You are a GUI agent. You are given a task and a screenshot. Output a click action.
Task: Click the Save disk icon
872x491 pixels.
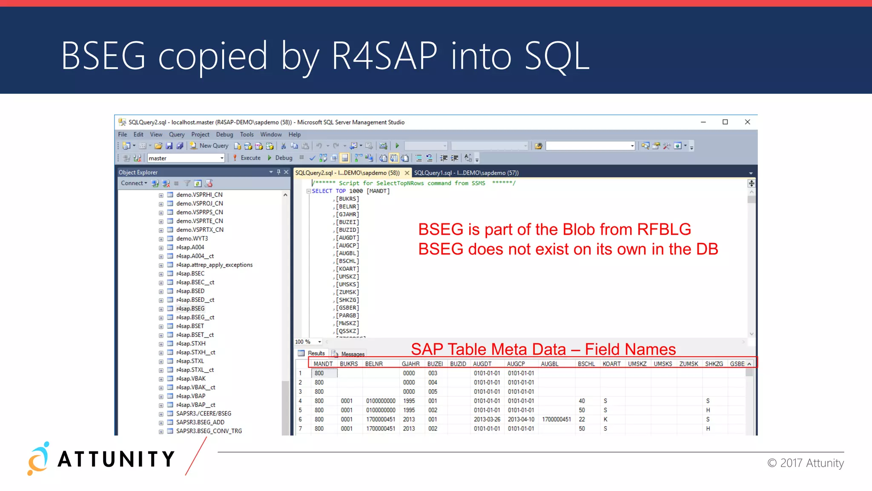169,146
